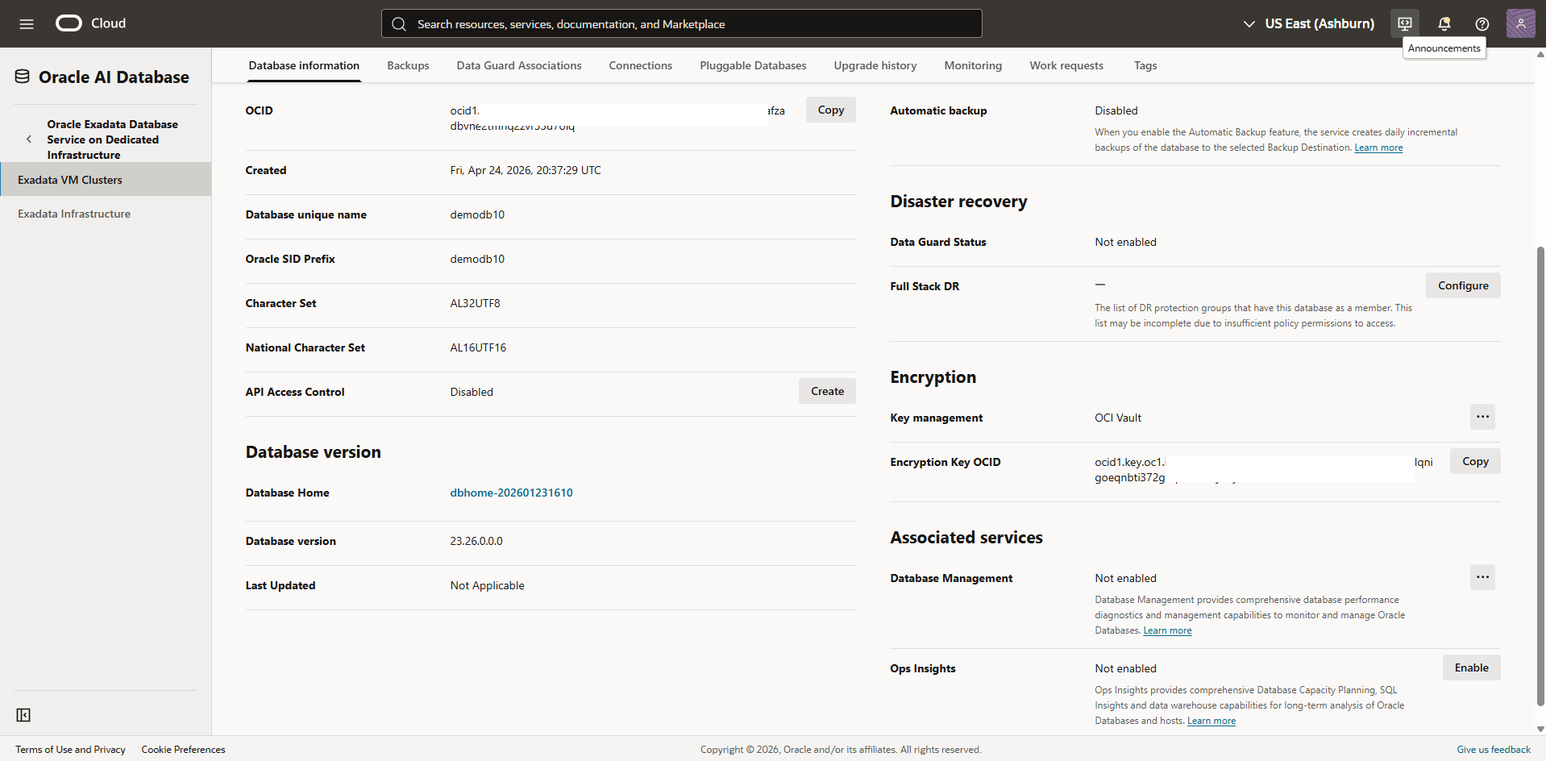Open the US East (Ashburn) region dropdown
1546x761 pixels.
coord(1309,24)
